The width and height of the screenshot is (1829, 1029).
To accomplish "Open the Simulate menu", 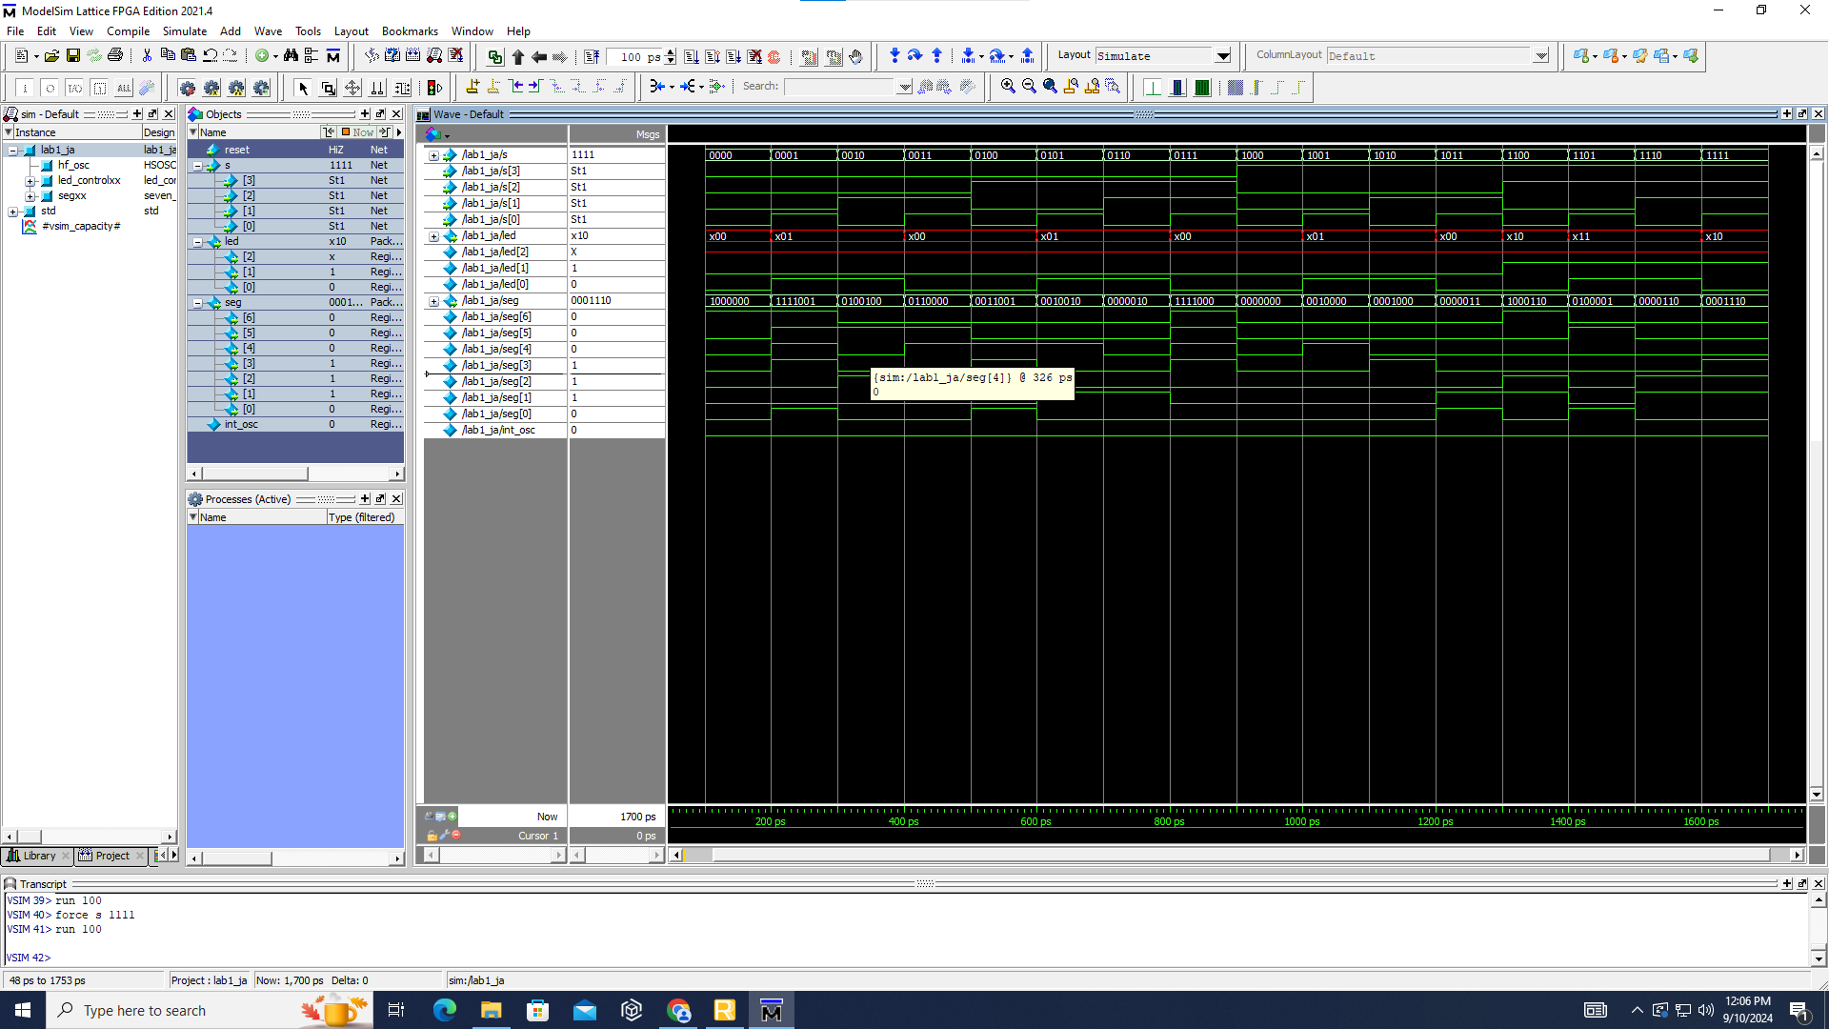I will 185,31.
